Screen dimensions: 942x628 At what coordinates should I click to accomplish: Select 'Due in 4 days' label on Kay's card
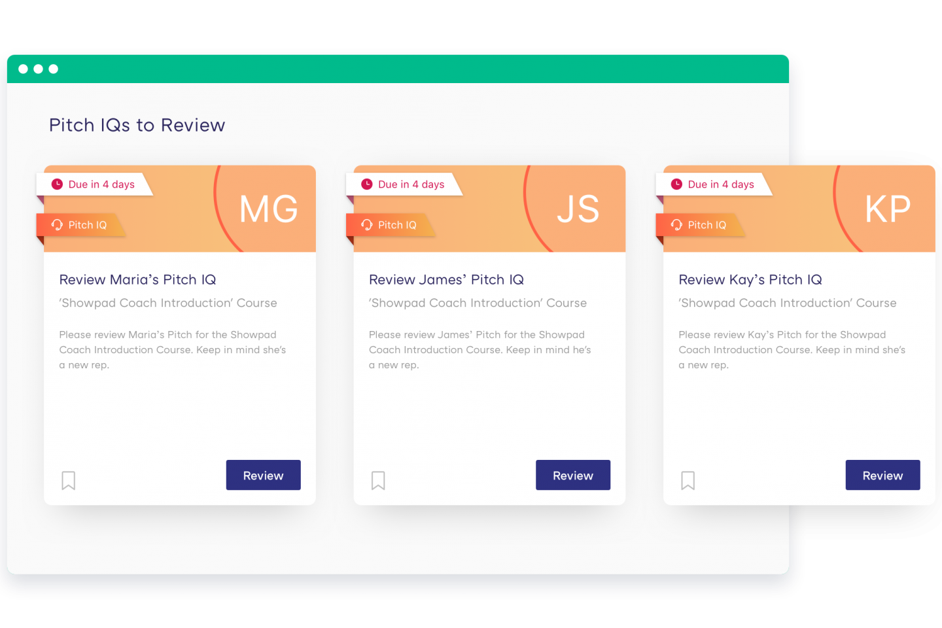[x=721, y=184]
